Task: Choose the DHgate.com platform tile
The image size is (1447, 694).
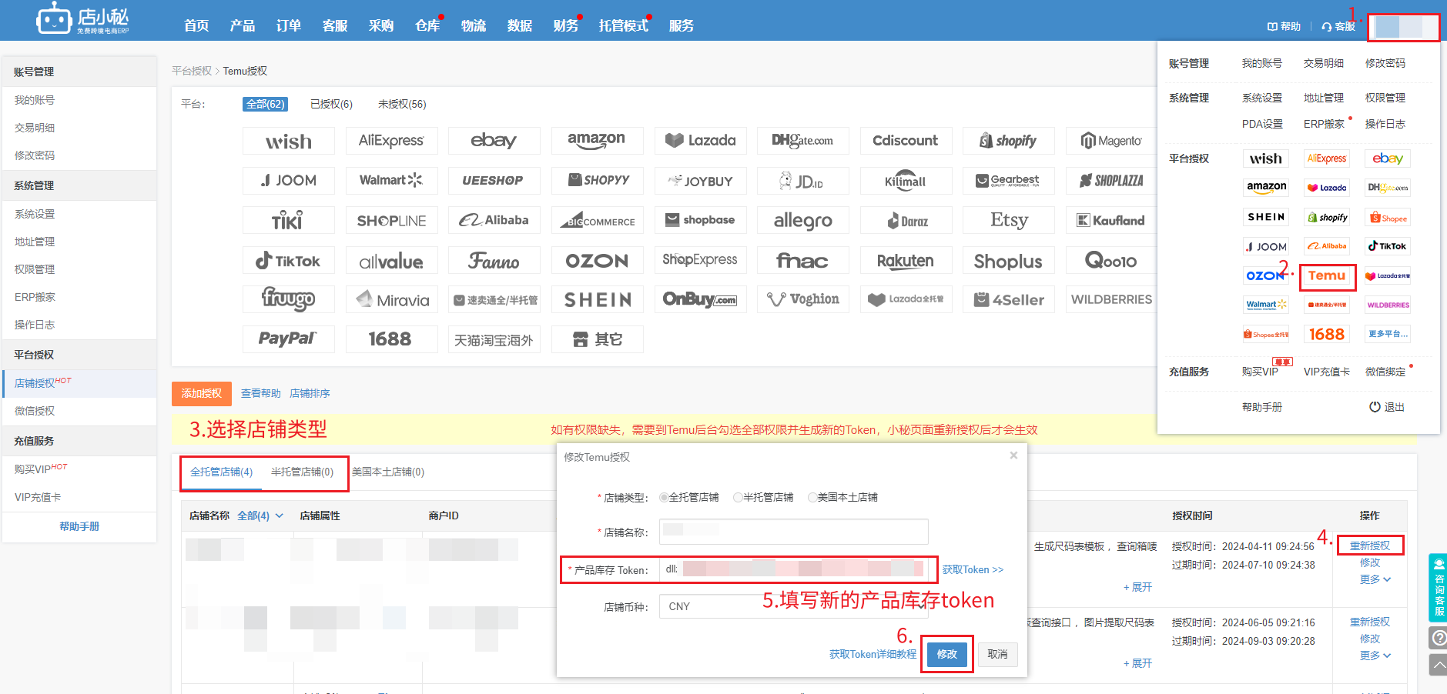Action: (802, 141)
